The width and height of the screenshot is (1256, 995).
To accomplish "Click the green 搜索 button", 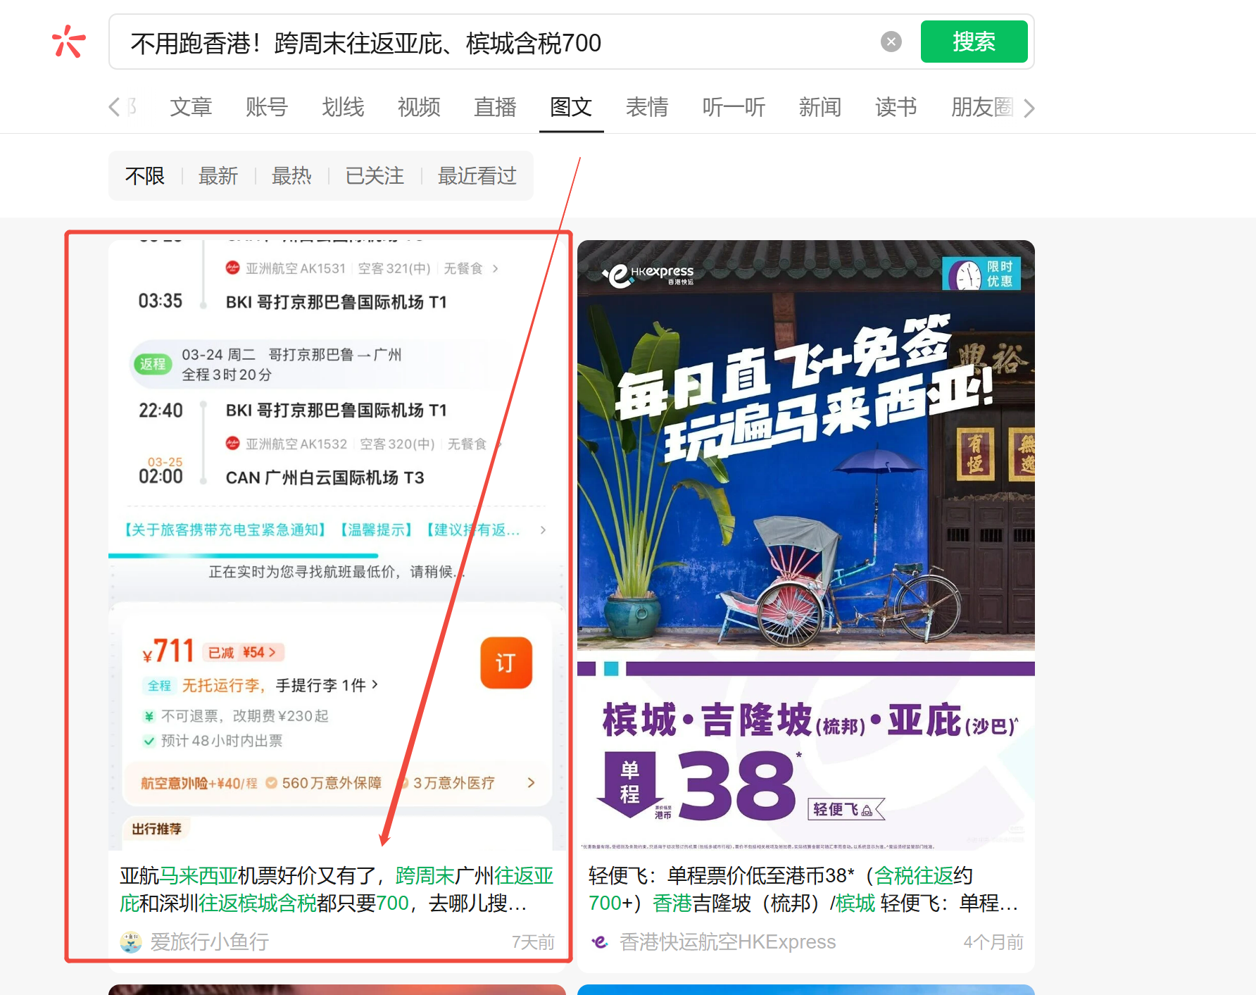I will (x=974, y=42).
